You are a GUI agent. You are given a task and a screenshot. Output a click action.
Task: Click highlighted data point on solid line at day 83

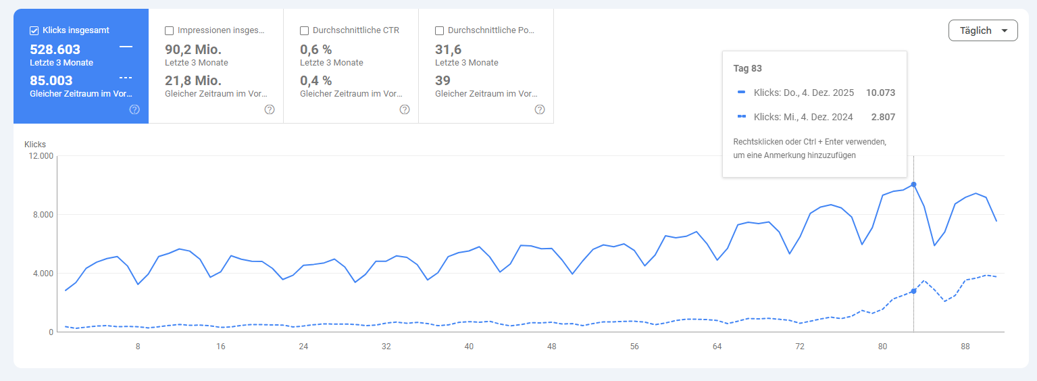click(x=913, y=184)
